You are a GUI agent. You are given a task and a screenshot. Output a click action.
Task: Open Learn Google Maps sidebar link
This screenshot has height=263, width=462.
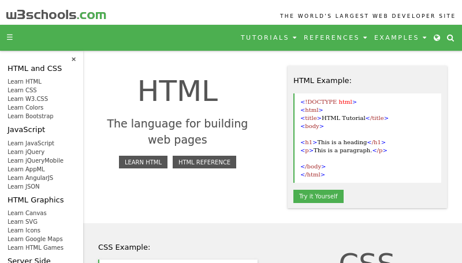click(x=35, y=239)
